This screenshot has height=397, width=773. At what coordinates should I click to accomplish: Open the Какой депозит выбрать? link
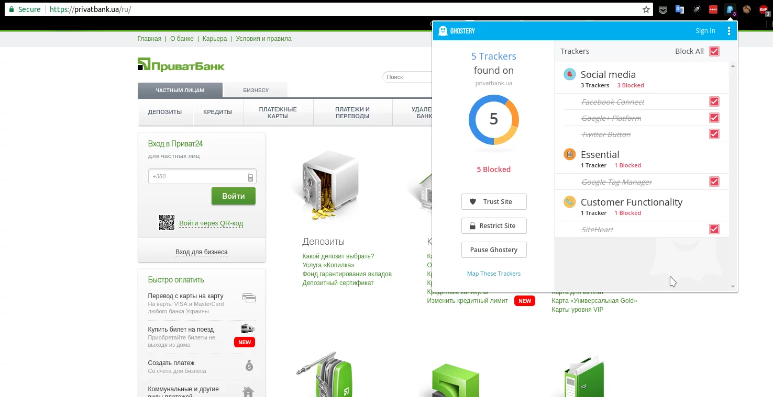(x=338, y=256)
